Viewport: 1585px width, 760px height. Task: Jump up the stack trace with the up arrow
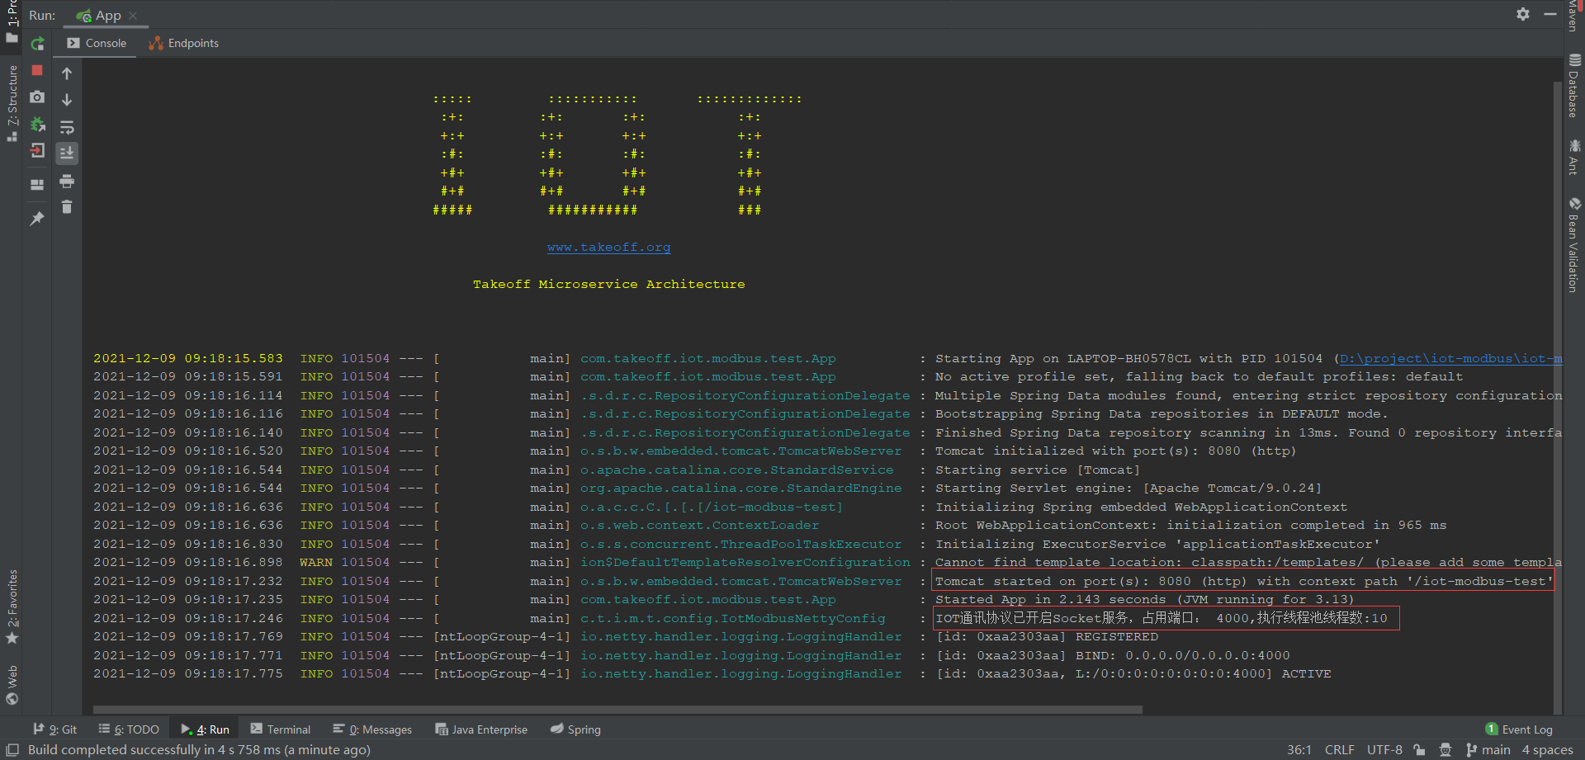point(67,73)
